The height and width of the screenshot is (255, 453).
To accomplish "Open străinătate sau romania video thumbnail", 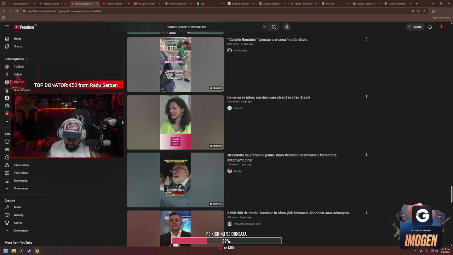I will (x=175, y=180).
